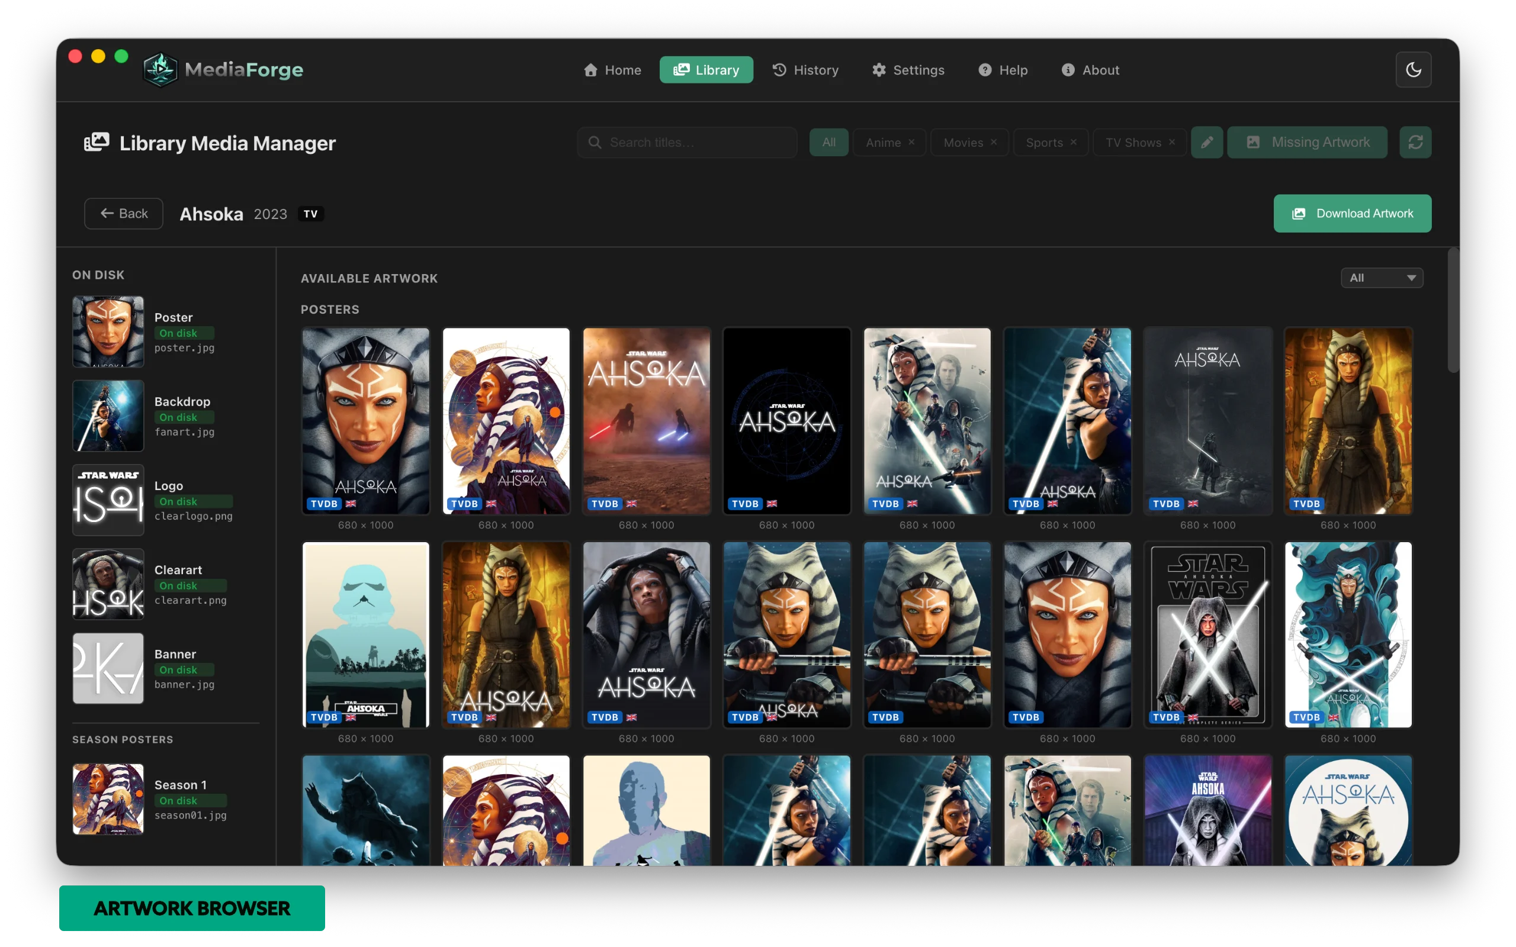Open the Help tab
The image size is (1516, 947).
pos(1003,70)
